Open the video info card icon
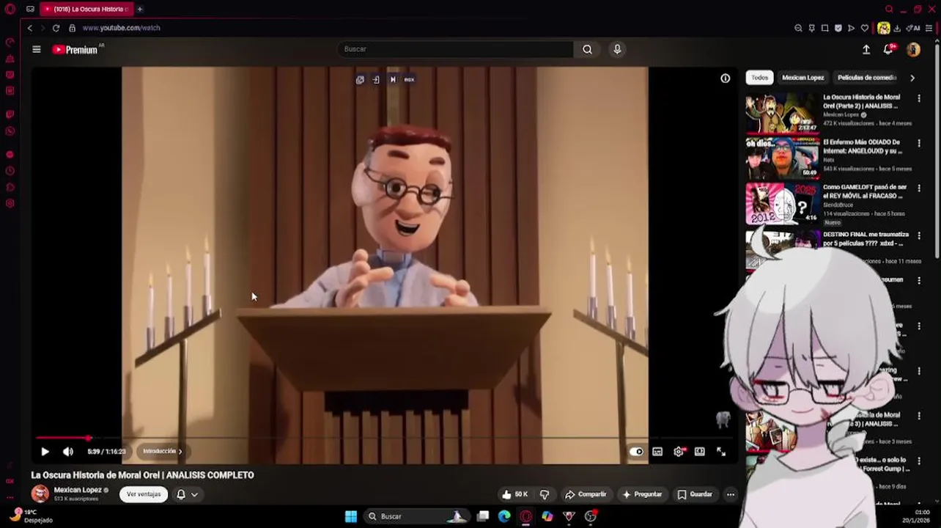This screenshot has width=941, height=528. click(725, 78)
